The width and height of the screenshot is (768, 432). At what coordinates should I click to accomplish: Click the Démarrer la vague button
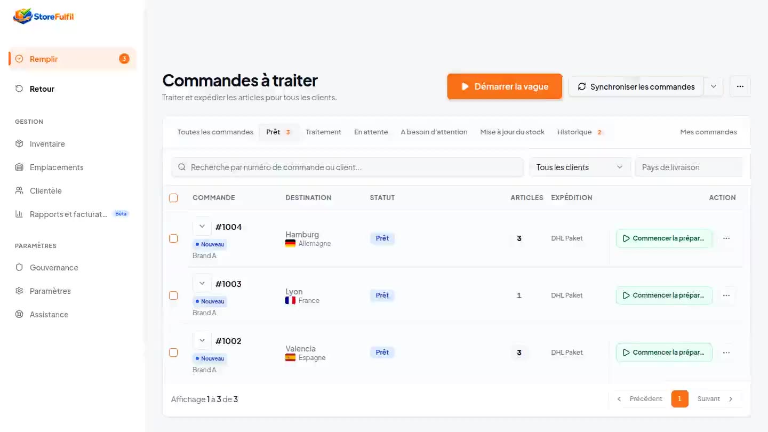505,86
